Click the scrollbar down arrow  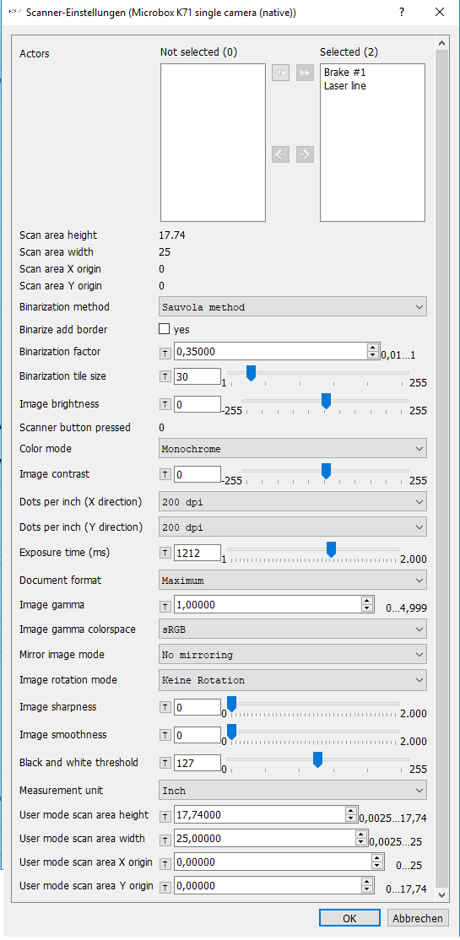[x=441, y=894]
